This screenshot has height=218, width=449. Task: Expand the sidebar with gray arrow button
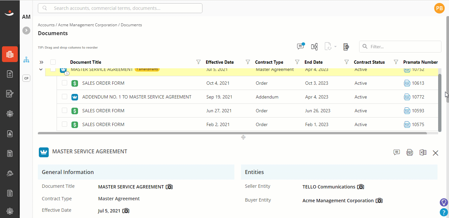coord(26,31)
